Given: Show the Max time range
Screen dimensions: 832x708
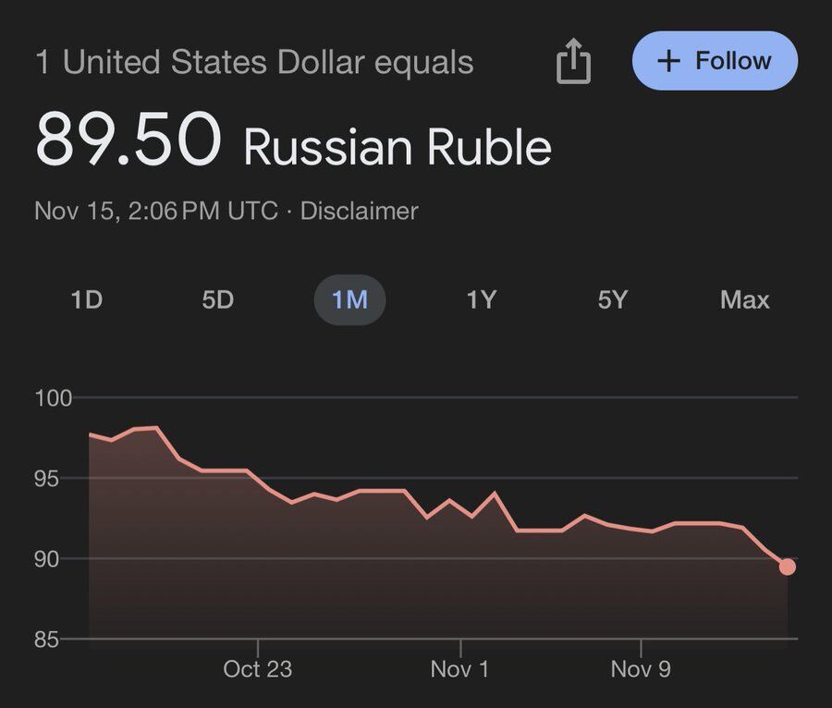Looking at the screenshot, I should pos(744,300).
